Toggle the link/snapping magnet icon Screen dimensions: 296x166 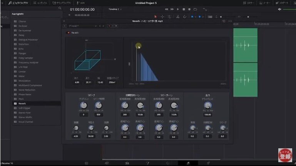tap(185, 17)
